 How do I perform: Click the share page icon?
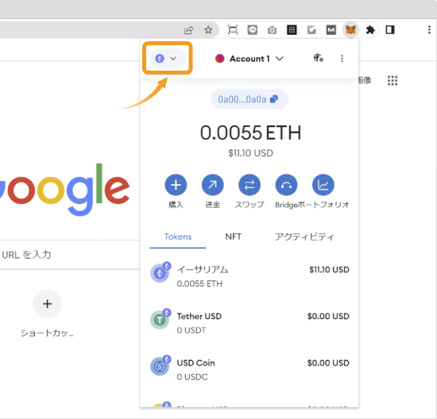(188, 29)
